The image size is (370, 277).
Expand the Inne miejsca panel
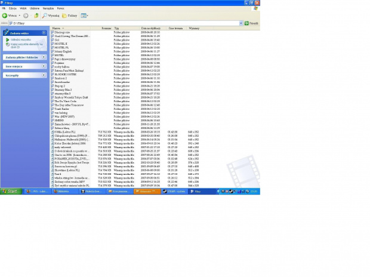coord(44,66)
